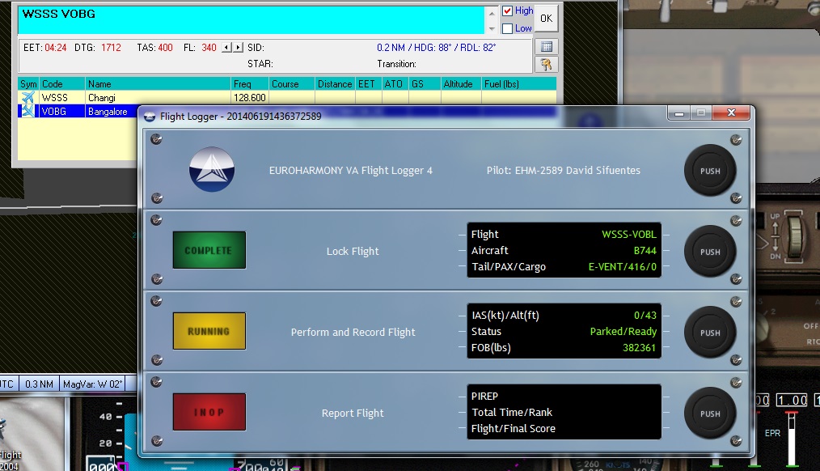
Task: Enable the Low airways checkbox
Action: (x=507, y=28)
